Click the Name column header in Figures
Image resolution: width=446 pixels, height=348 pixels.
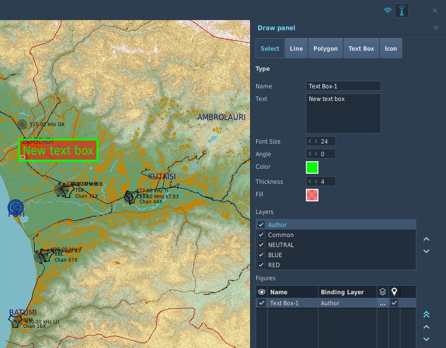293,292
